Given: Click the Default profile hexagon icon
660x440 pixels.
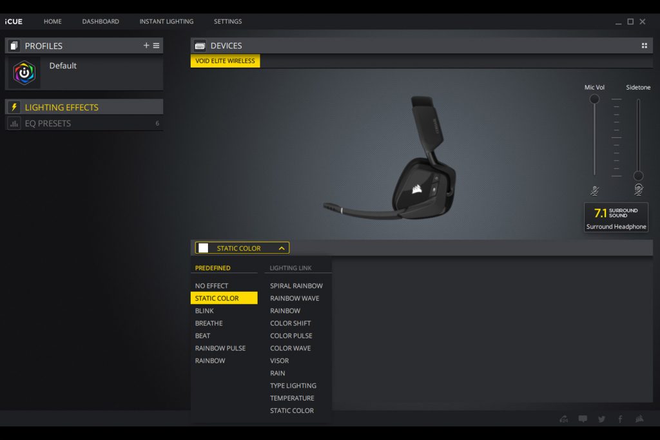Looking at the screenshot, I should click(x=24, y=73).
